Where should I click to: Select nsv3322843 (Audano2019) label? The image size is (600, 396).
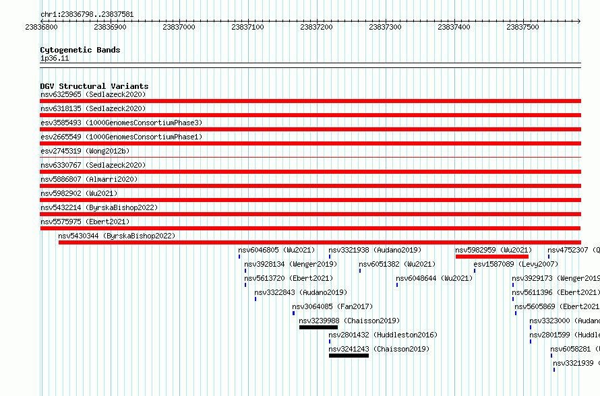[x=301, y=292]
